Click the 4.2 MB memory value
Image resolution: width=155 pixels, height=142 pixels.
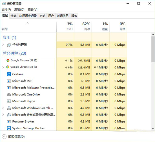tap(85, 121)
